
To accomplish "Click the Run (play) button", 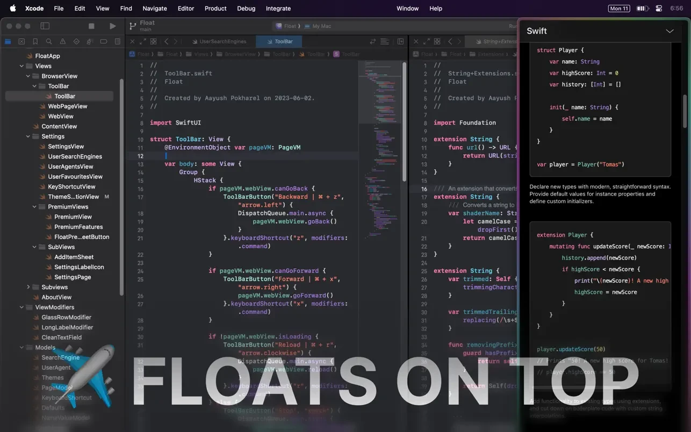I will pos(112,26).
